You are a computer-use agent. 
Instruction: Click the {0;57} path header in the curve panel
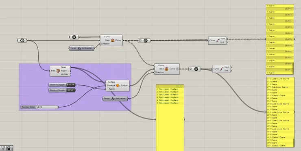click(x=279, y=9)
